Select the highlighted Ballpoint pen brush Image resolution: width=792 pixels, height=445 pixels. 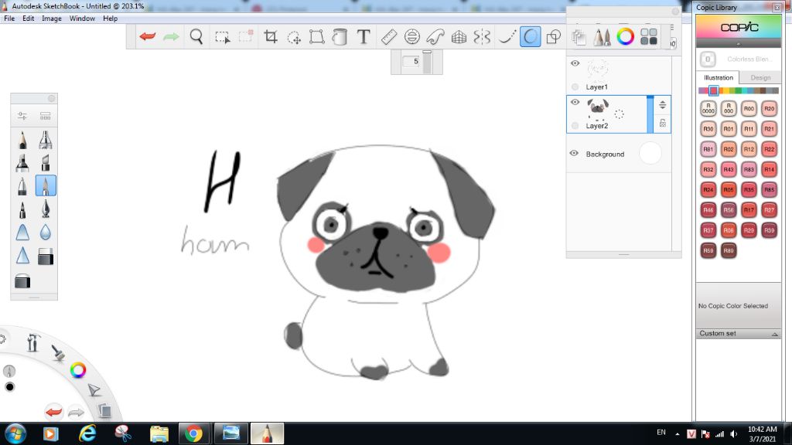pyautogui.click(x=46, y=185)
